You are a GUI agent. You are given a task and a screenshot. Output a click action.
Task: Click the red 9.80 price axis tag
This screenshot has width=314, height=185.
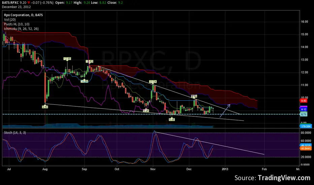point(304,101)
